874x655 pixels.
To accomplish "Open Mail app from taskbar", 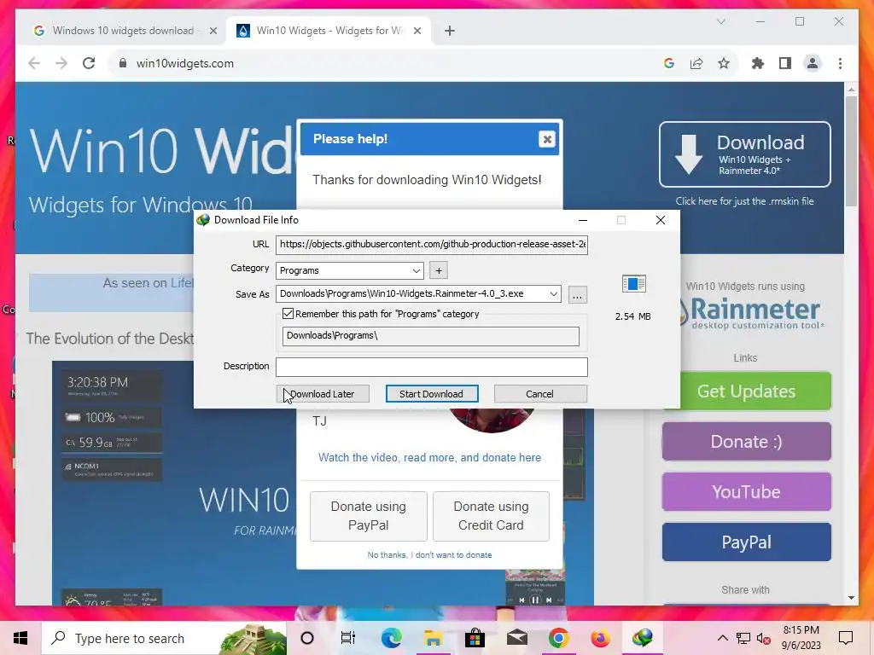I will (x=516, y=638).
